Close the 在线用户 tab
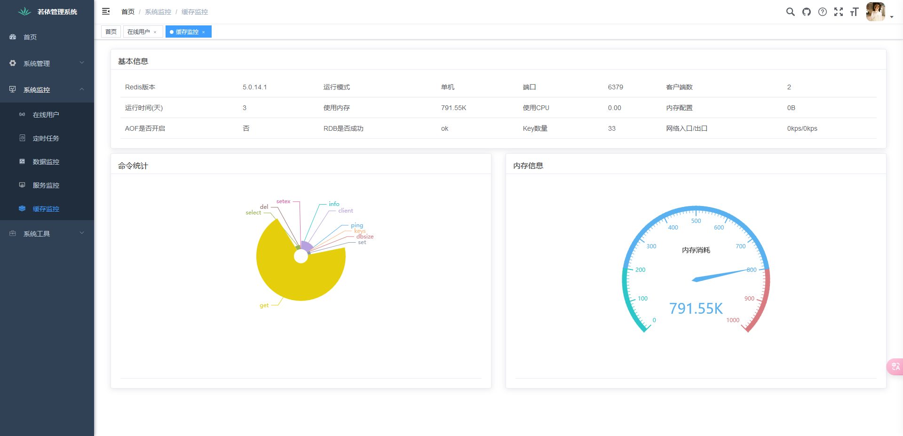The image size is (903, 436). pos(155,32)
